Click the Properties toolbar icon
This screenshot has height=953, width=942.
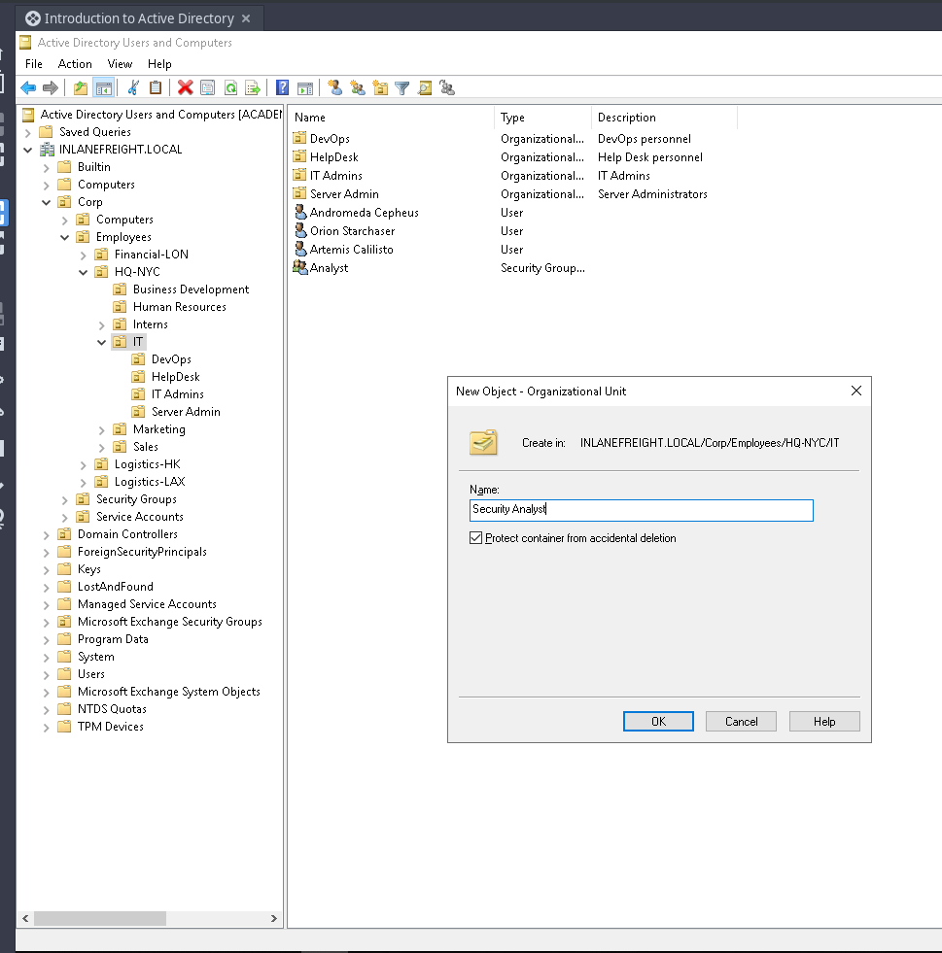(x=207, y=88)
